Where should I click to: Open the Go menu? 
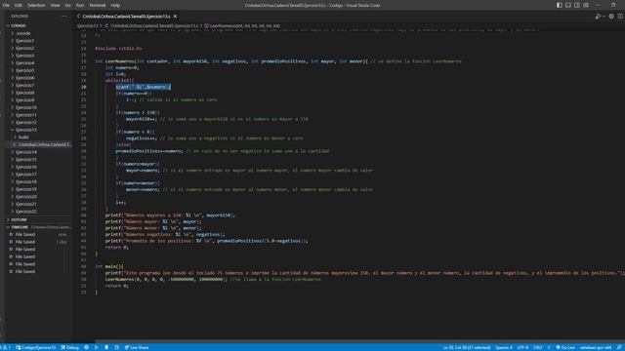tap(67, 5)
